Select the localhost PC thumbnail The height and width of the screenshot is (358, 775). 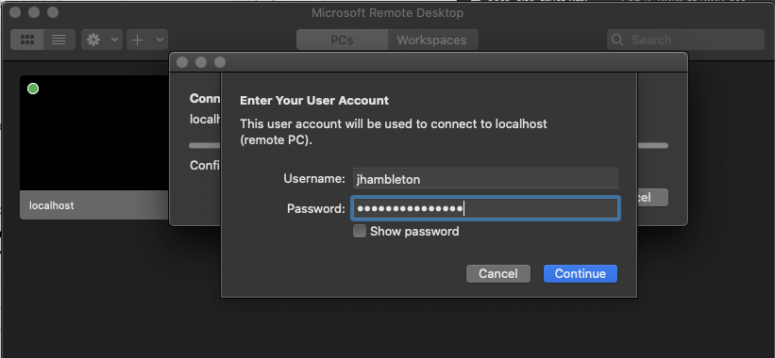coord(93,133)
